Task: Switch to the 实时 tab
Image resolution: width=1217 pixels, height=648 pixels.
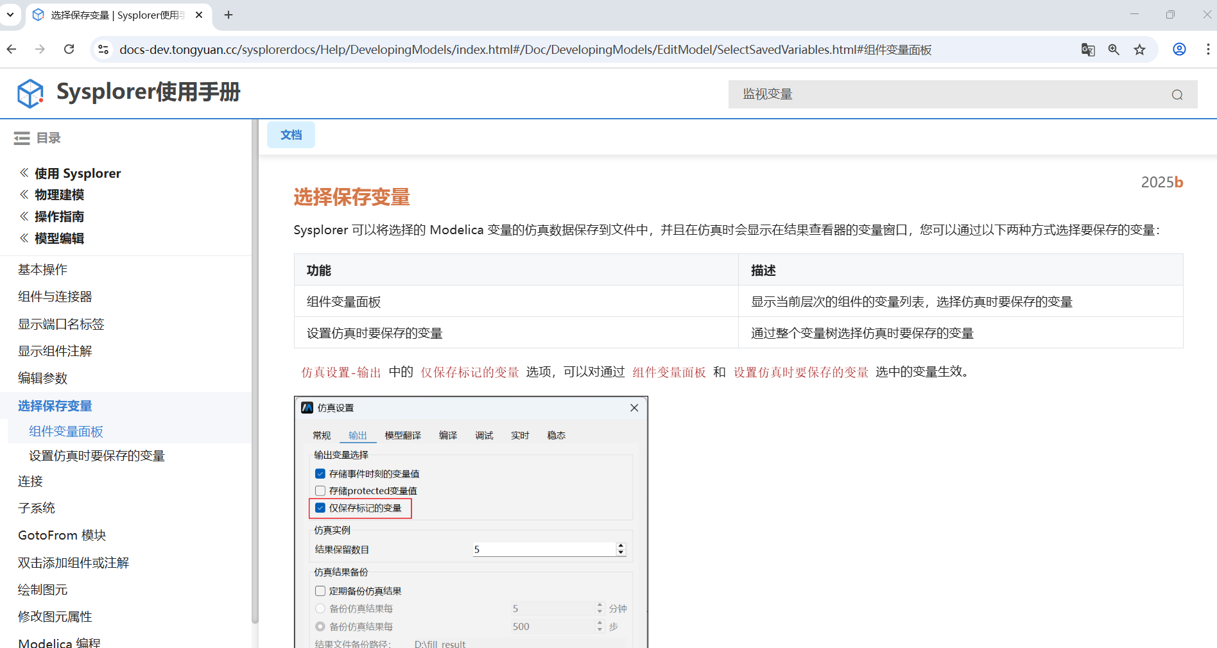Action: [x=520, y=436]
